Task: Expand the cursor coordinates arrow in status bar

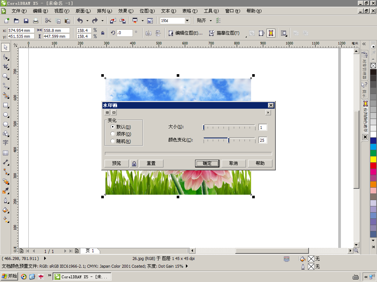Action: pyautogui.click(x=45, y=258)
